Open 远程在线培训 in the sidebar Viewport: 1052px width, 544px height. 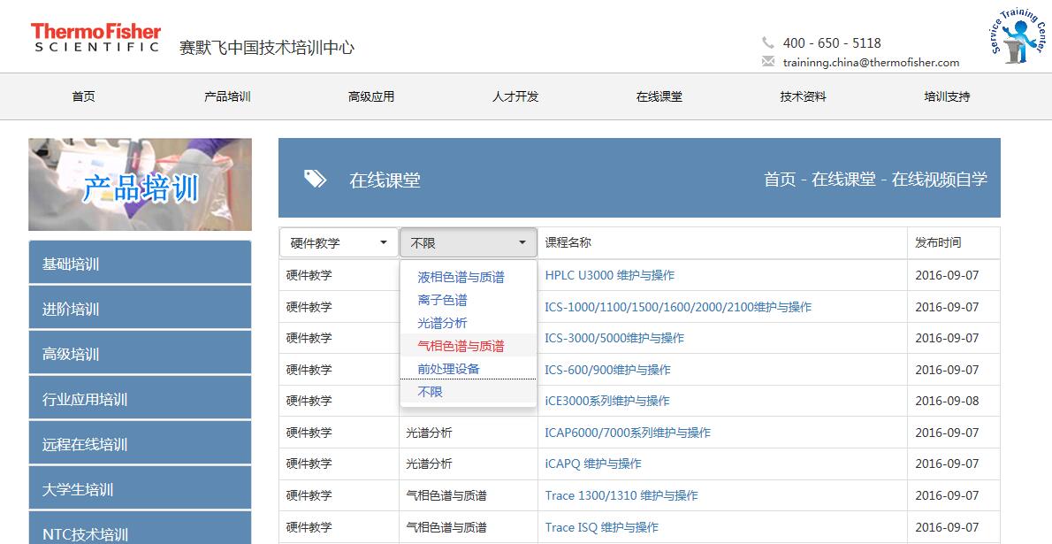tap(141, 442)
